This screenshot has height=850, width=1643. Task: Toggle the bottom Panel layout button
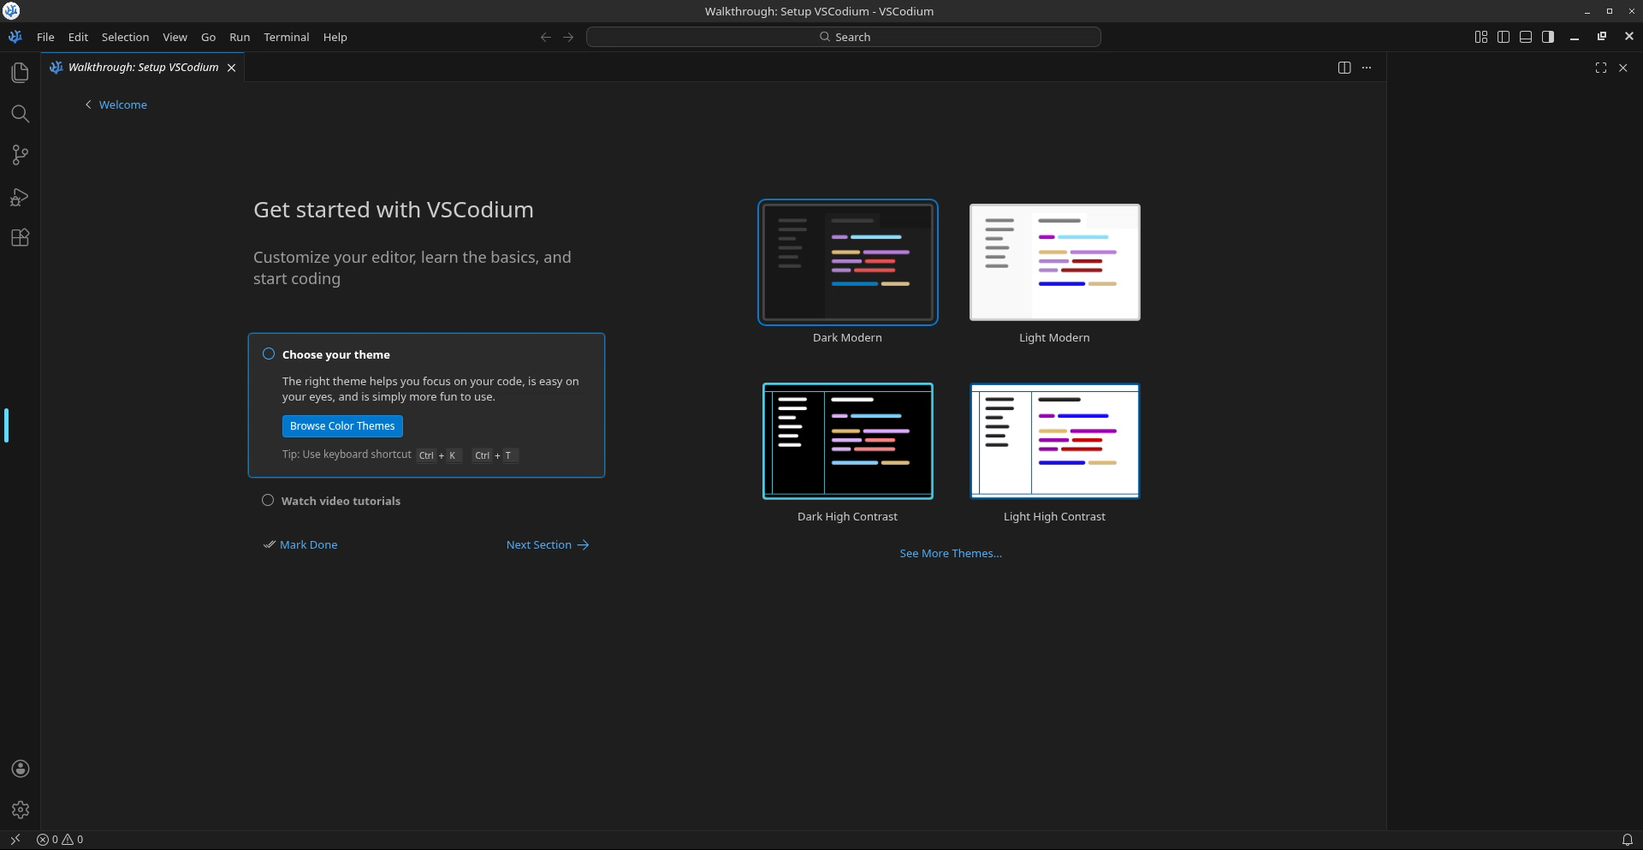pos(1525,37)
